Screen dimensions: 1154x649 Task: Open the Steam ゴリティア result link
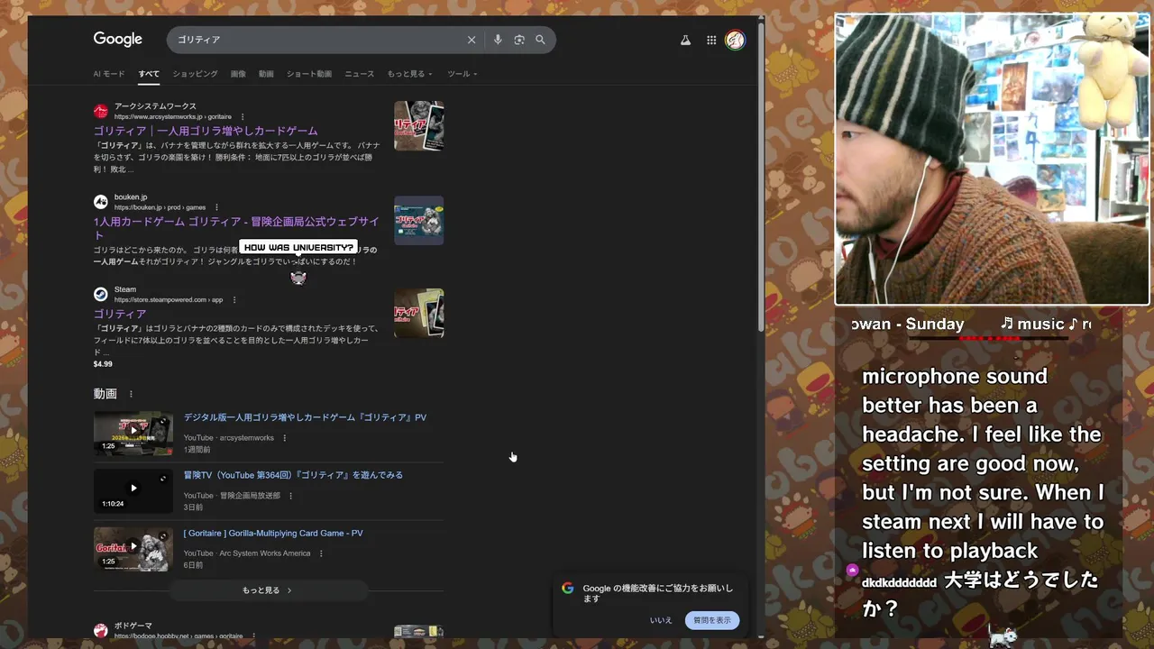coord(120,314)
